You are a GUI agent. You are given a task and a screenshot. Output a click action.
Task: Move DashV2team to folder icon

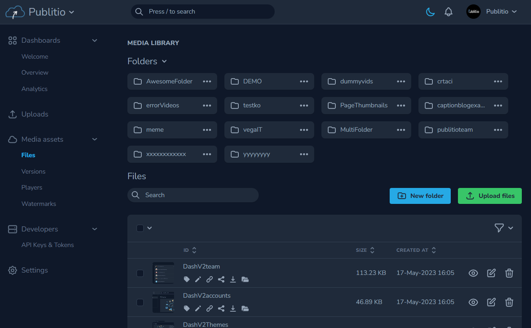(245, 279)
